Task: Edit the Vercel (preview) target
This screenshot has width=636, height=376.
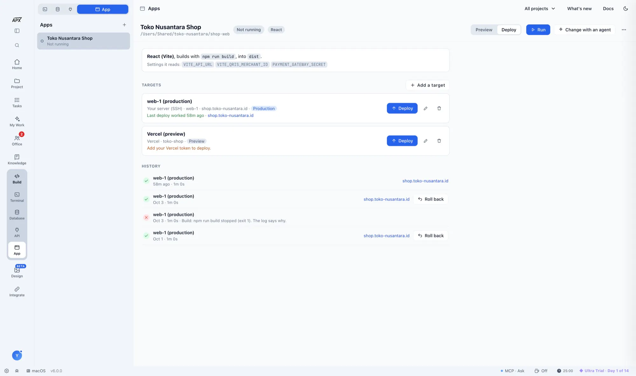Action: (x=425, y=141)
